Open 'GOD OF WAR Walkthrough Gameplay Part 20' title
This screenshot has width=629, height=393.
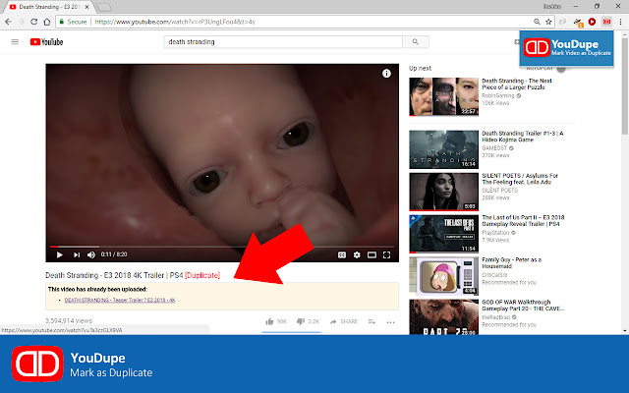pos(523,306)
